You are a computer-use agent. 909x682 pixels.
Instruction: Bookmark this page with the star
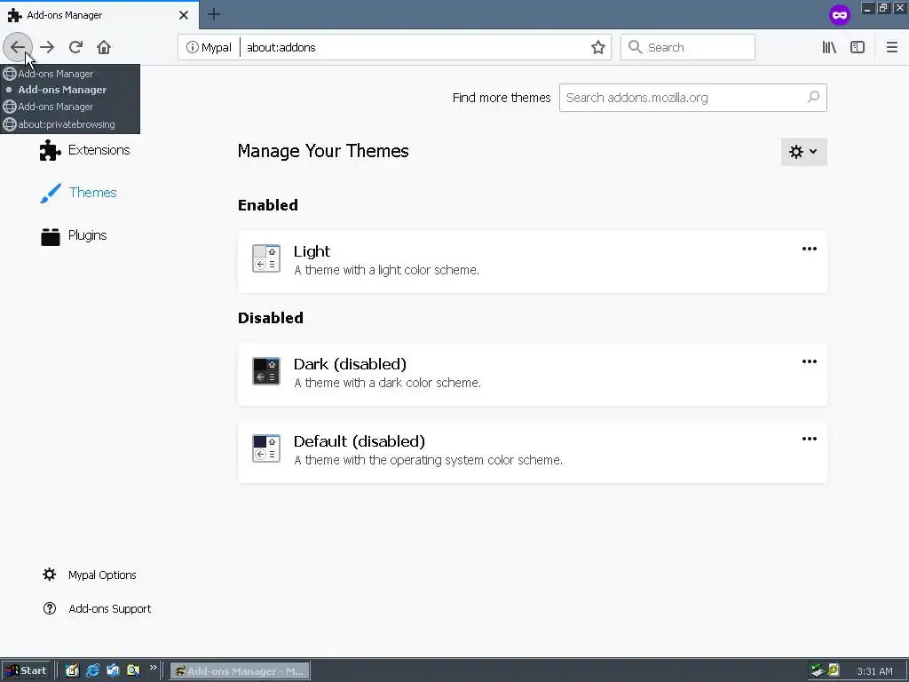pyautogui.click(x=597, y=47)
